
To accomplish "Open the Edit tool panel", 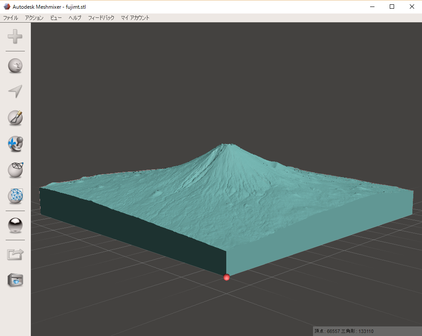I will (x=15, y=170).
